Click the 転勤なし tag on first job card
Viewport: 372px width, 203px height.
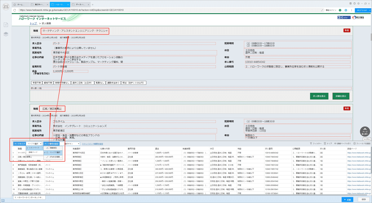click(99, 83)
